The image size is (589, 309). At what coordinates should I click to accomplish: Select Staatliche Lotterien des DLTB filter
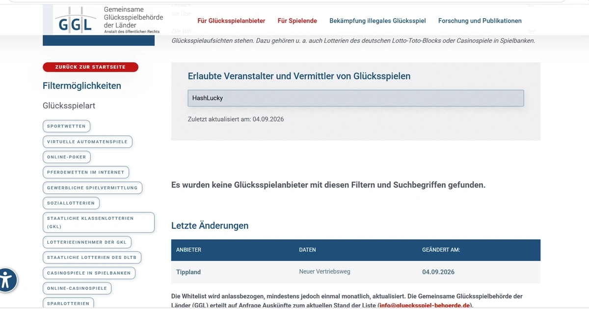(x=92, y=257)
